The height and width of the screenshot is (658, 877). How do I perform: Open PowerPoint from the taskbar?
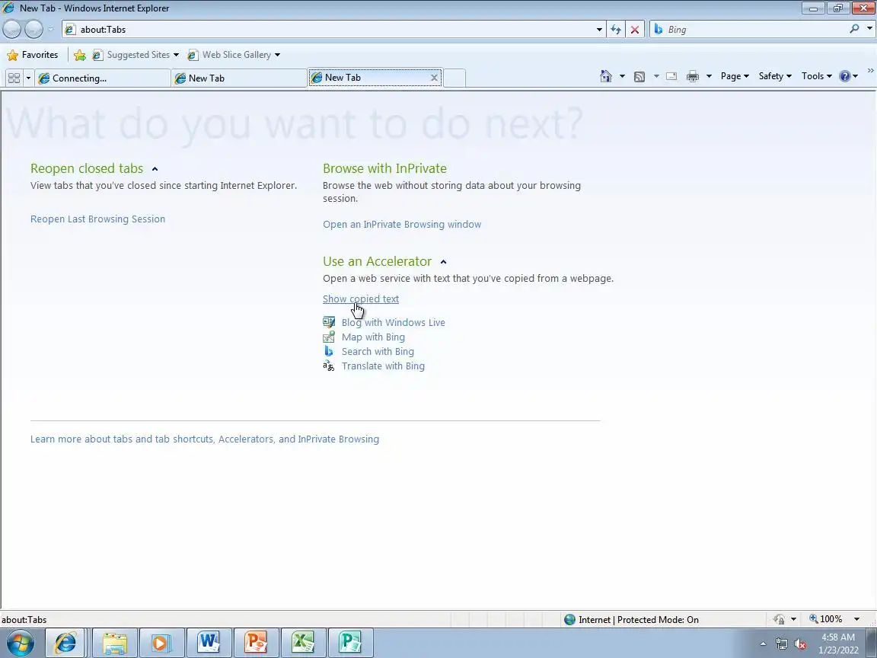tap(255, 644)
